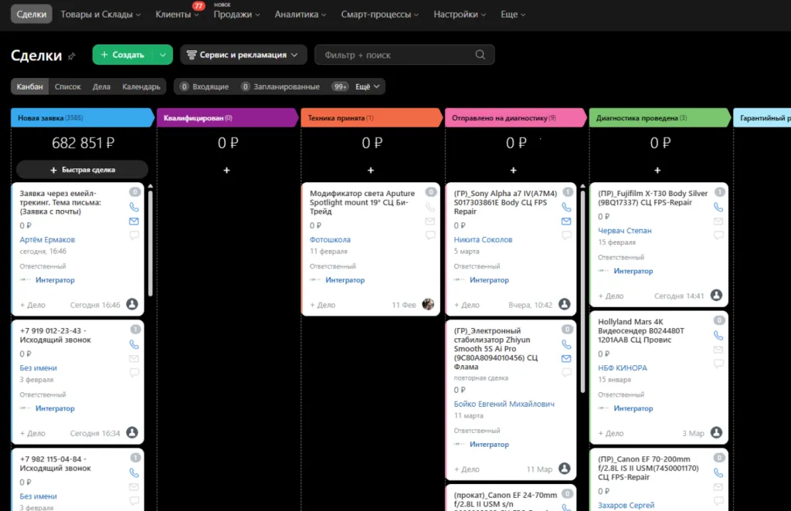Click user avatar on Aputure Spotlight mount card
791x511 pixels.
[x=428, y=304]
